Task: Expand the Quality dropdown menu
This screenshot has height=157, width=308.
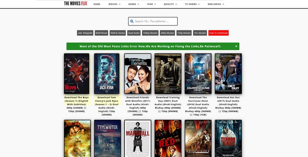Action: pos(170,4)
